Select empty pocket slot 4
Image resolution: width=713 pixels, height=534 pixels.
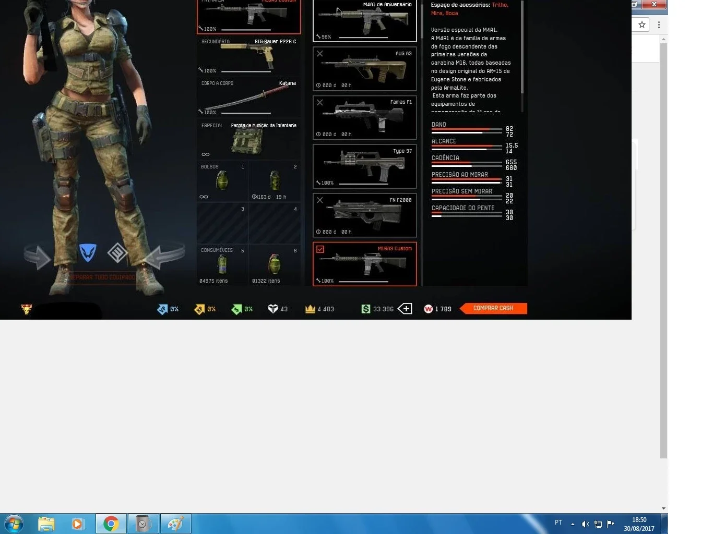click(x=275, y=223)
